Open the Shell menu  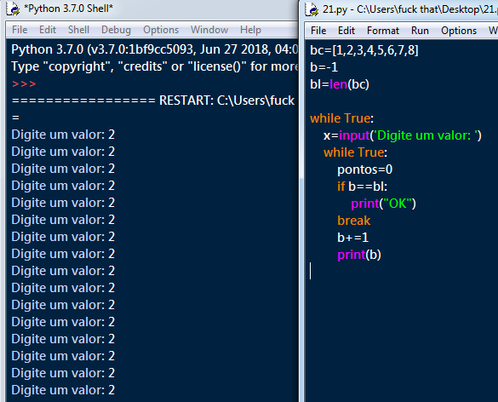[x=78, y=30]
